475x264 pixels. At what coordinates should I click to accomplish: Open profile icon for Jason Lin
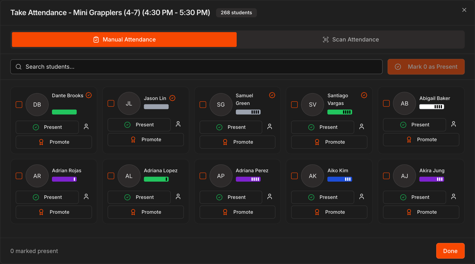[178, 124]
